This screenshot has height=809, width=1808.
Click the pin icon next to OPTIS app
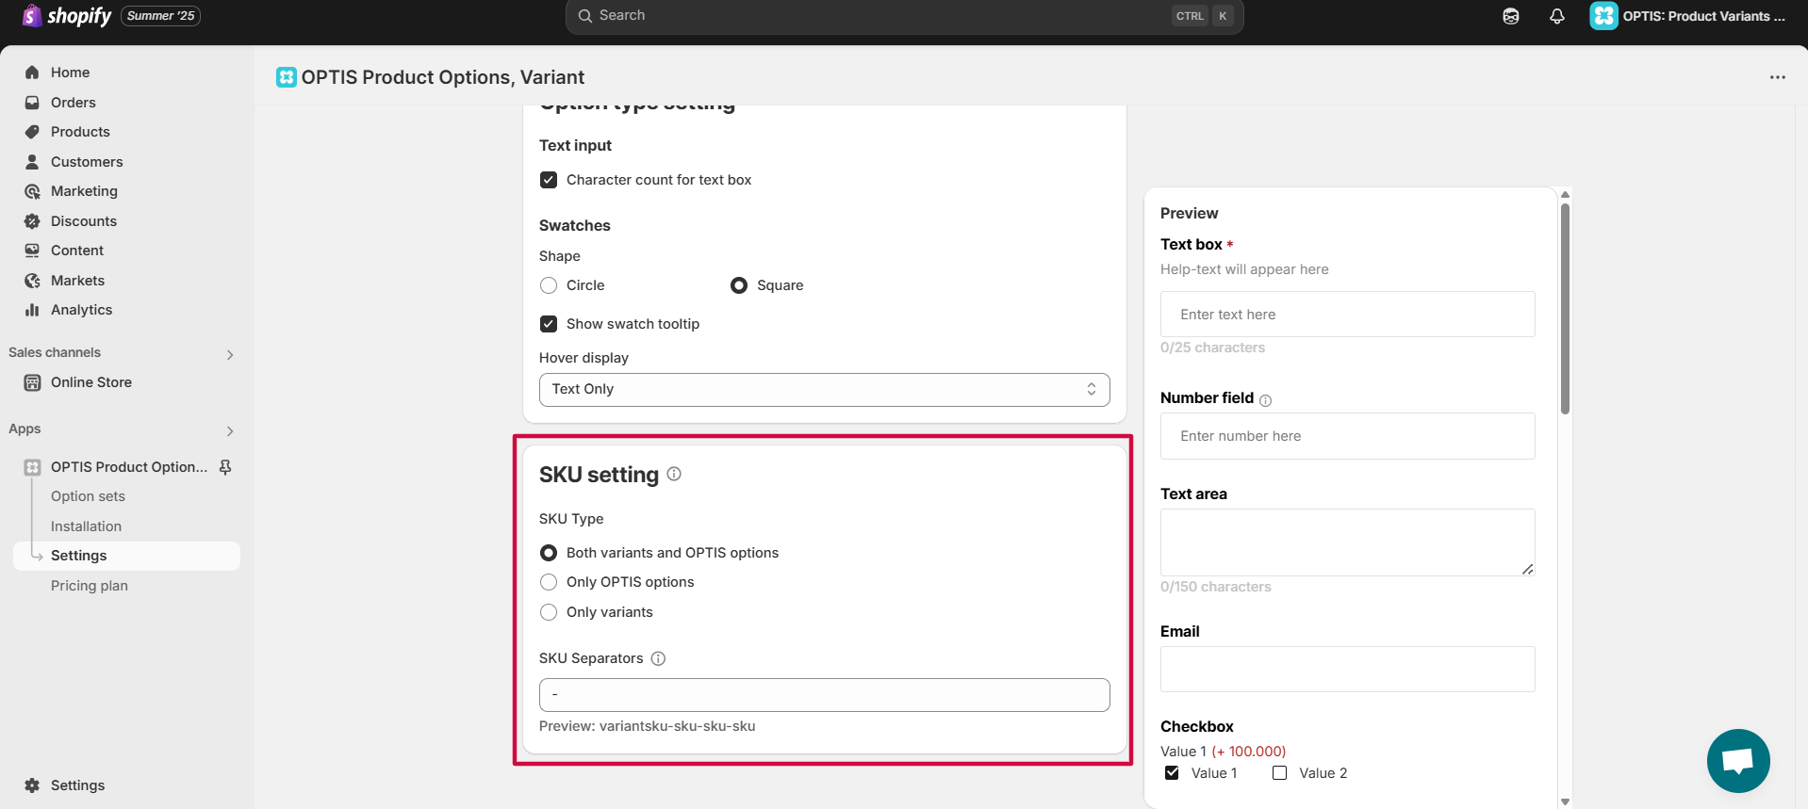(225, 467)
